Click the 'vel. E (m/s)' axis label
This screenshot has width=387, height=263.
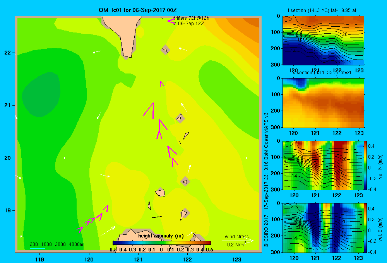point(380,229)
